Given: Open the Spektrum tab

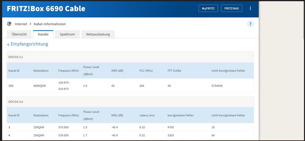Looking at the screenshot, I should pos(67,34).
